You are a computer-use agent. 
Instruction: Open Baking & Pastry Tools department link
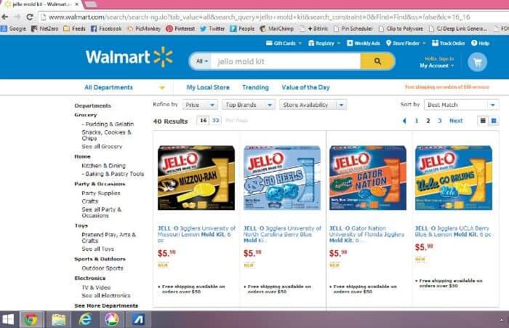point(113,174)
